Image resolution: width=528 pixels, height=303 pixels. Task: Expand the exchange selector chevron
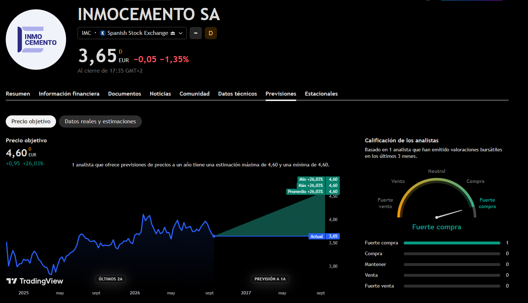(181, 33)
